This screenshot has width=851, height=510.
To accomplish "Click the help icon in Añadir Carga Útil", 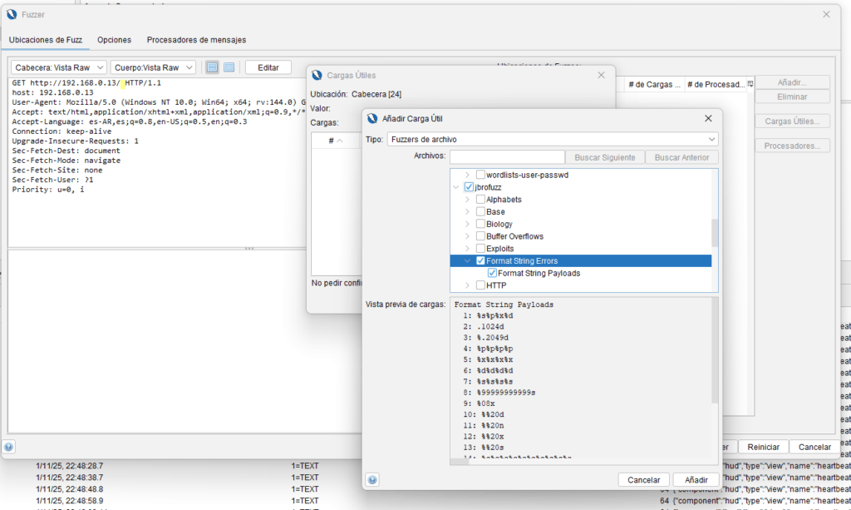I will coord(372,480).
